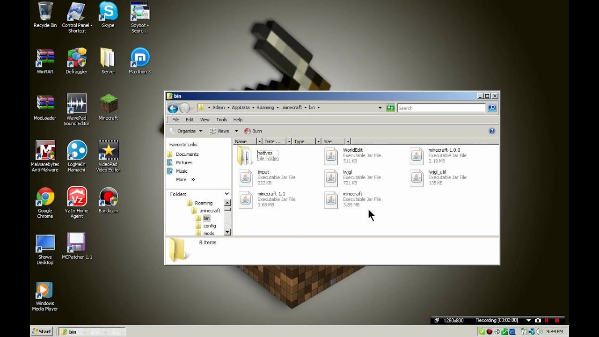Expand More favorite links
The height and width of the screenshot is (337, 599).
point(185,179)
